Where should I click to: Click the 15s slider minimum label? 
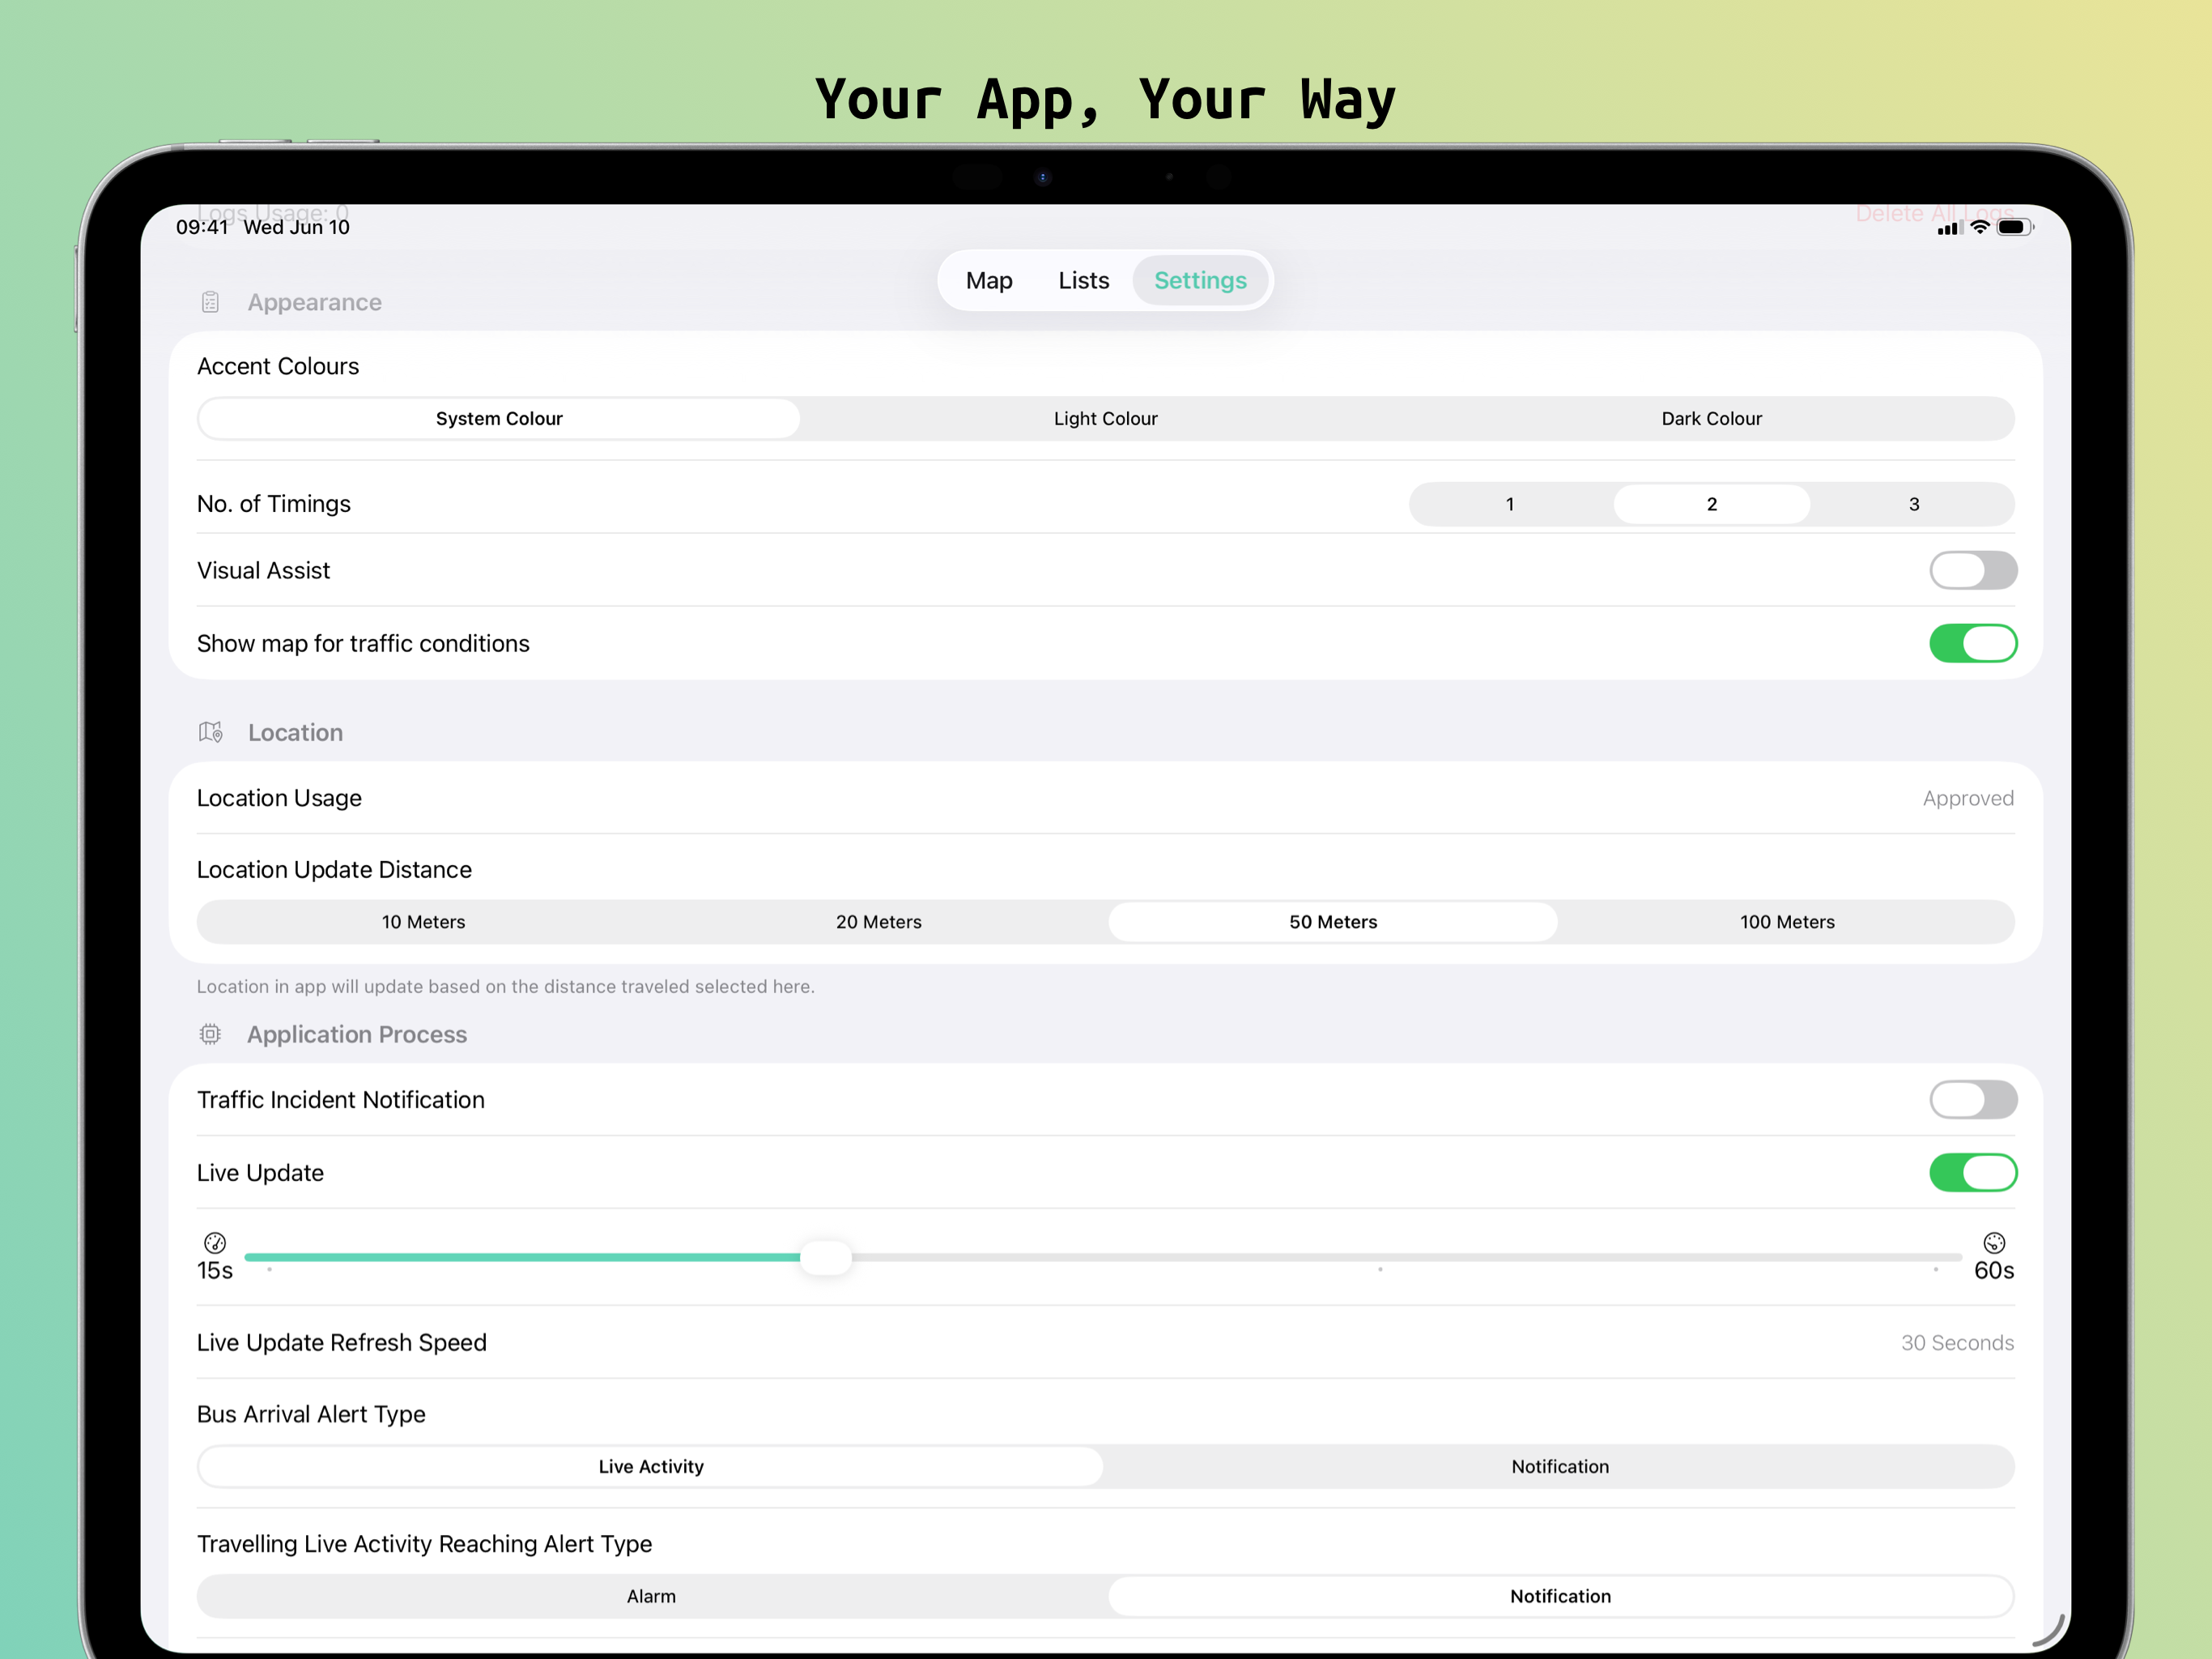pos(215,1271)
